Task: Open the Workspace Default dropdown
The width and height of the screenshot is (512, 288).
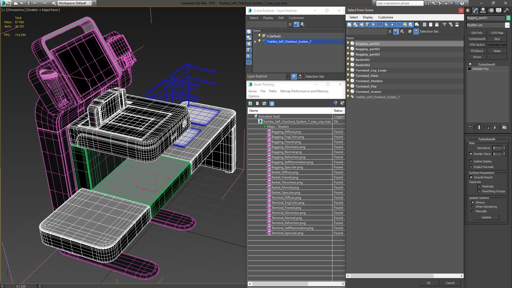Action: [90, 3]
